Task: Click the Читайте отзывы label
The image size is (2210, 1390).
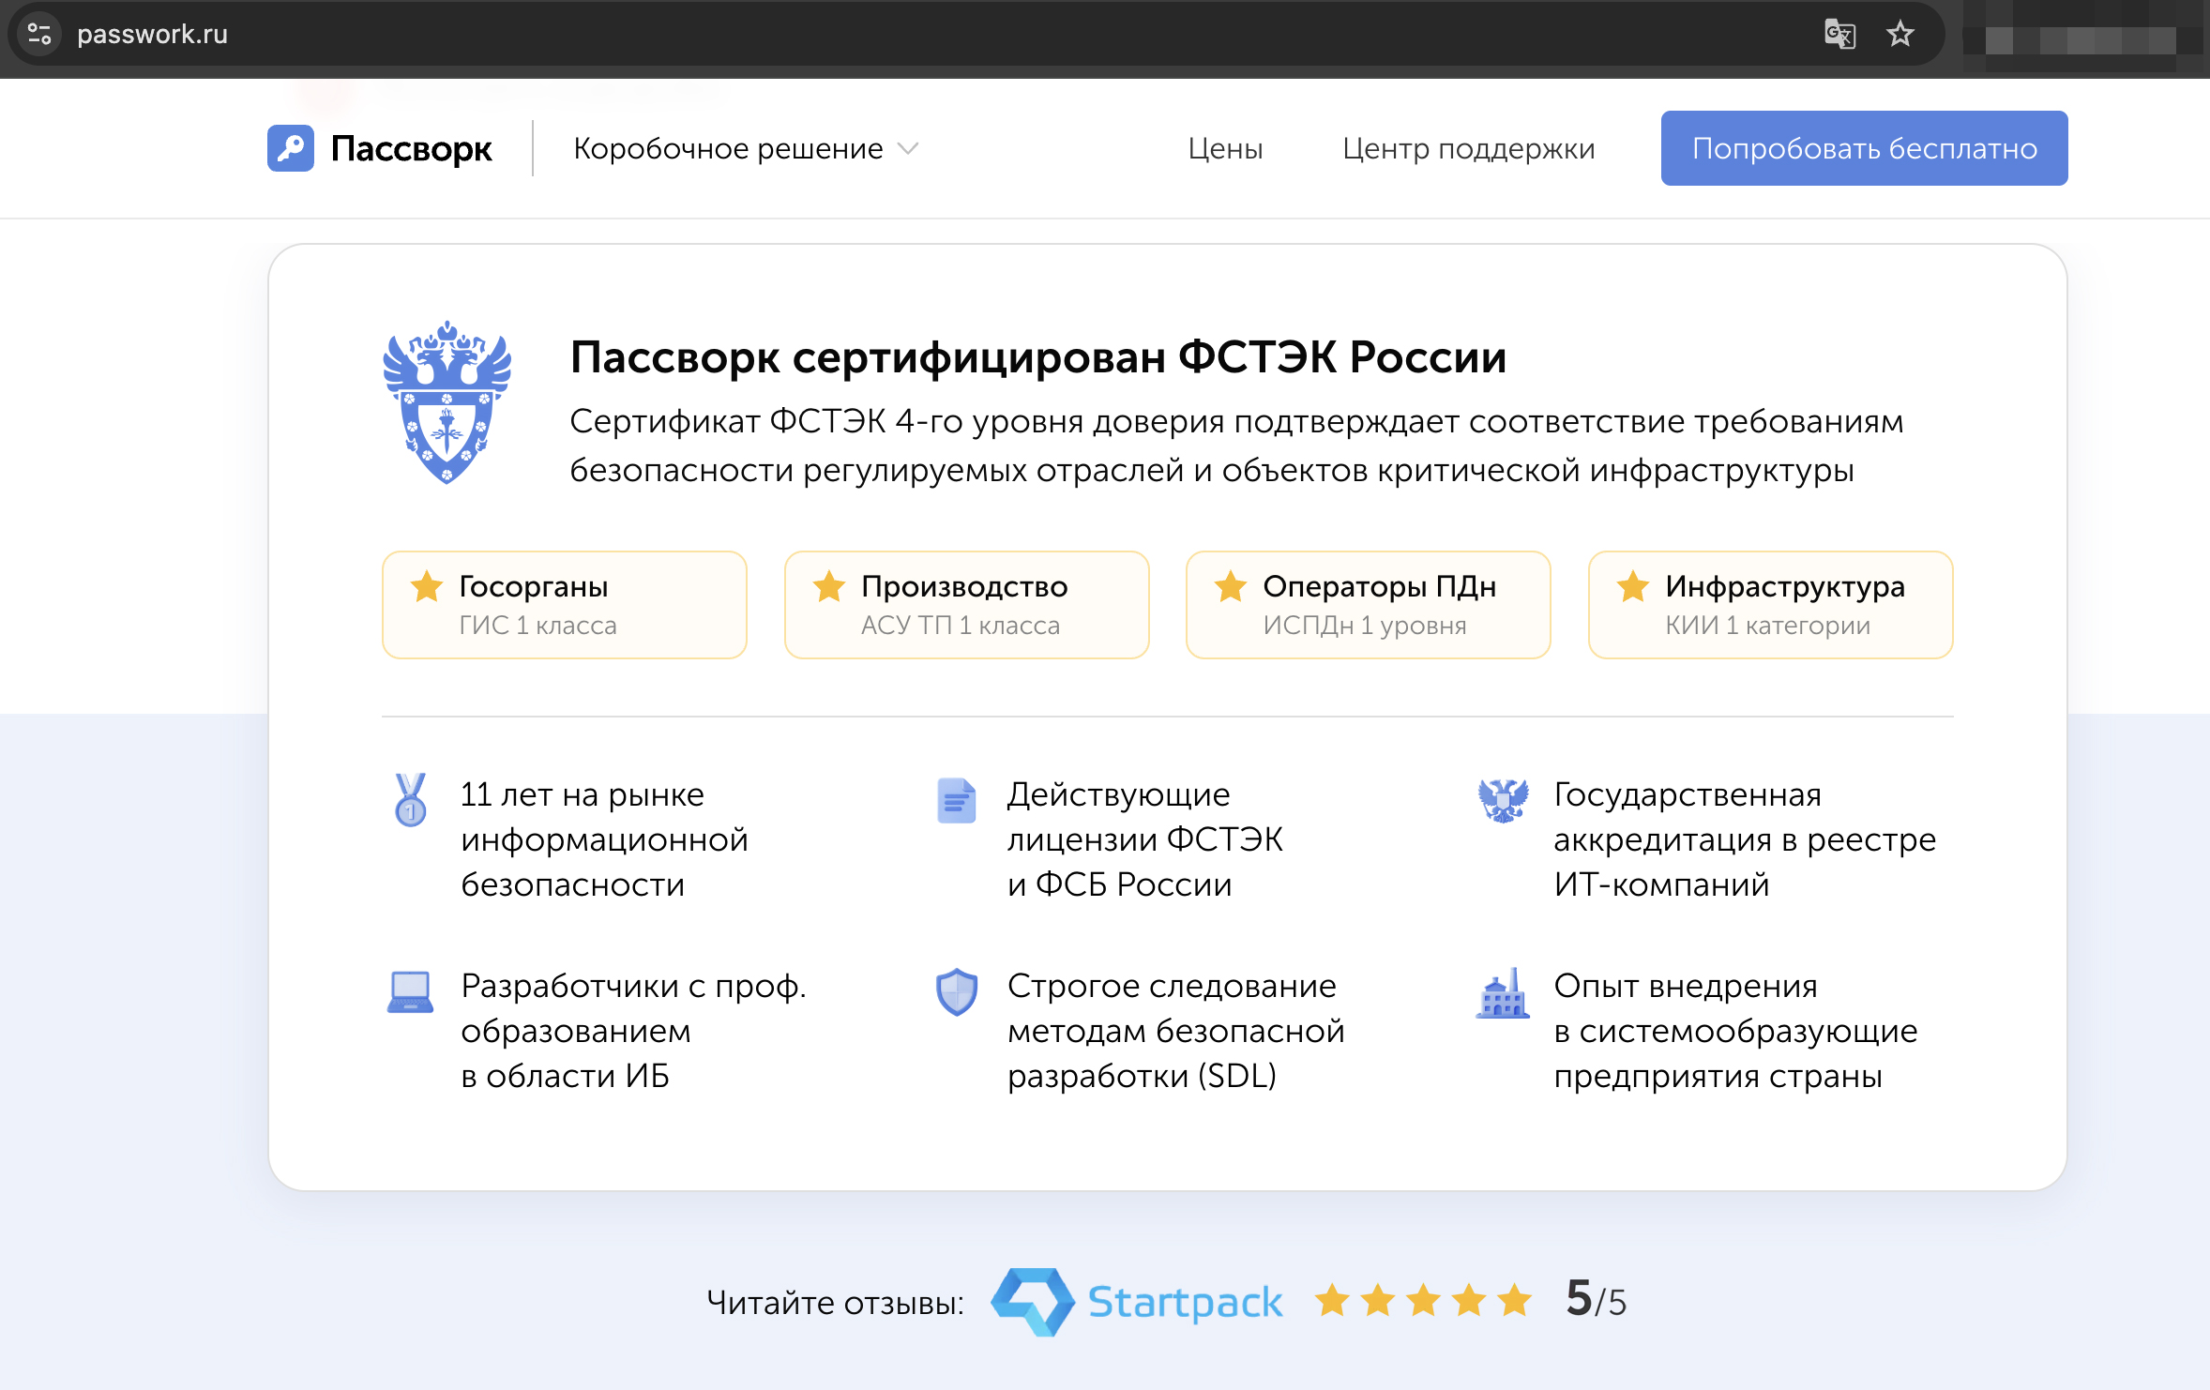Action: (x=835, y=1303)
